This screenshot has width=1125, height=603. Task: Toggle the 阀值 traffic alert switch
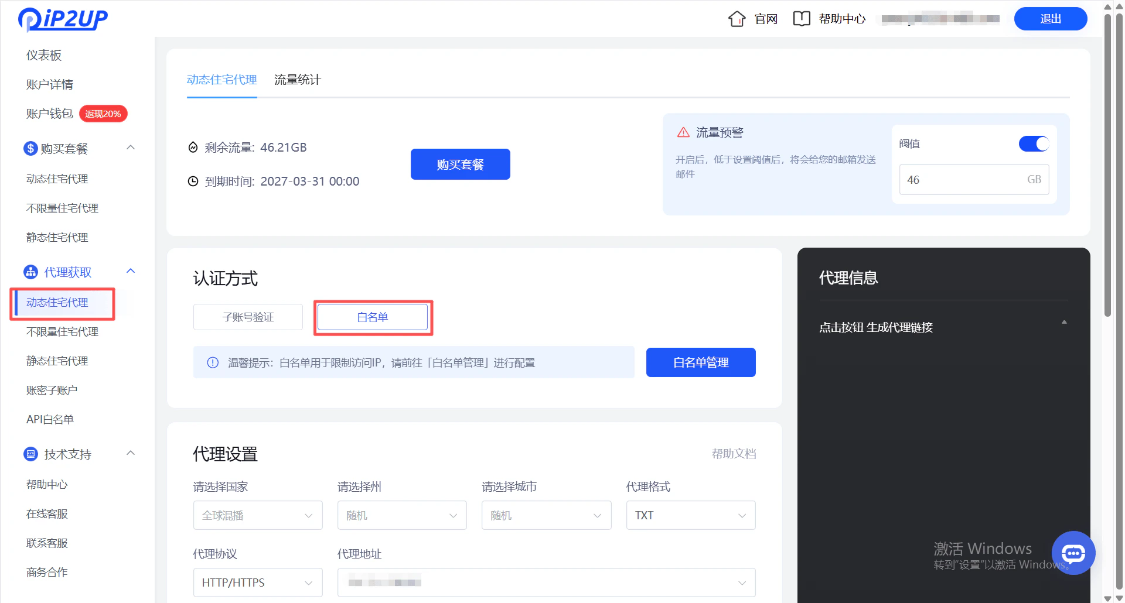[x=1034, y=143]
